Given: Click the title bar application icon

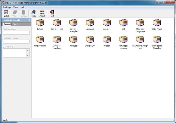Looking at the screenshot, I should (x=3, y=3).
